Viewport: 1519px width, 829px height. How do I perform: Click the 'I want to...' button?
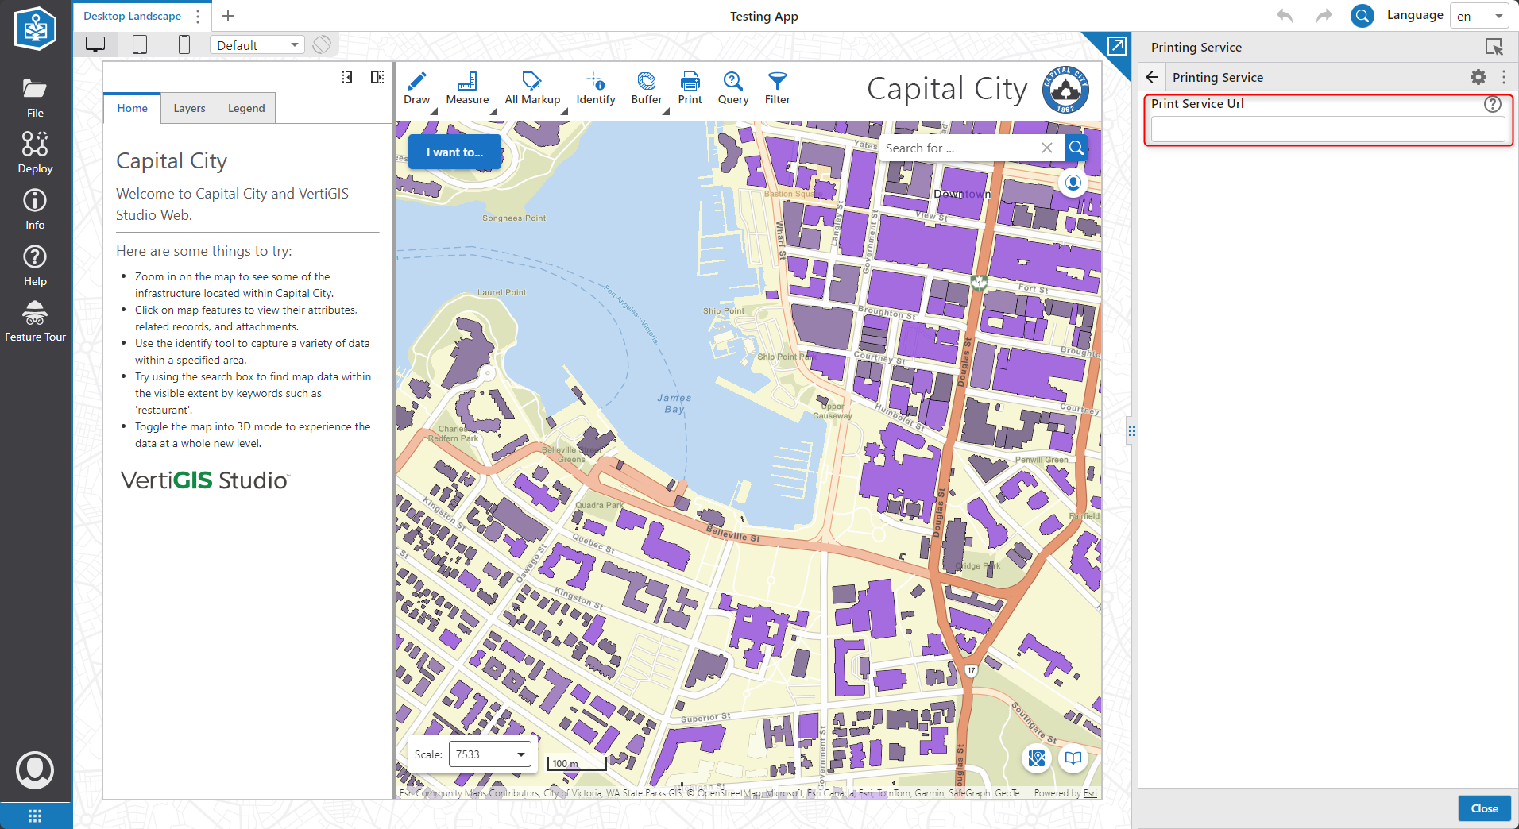click(x=454, y=152)
